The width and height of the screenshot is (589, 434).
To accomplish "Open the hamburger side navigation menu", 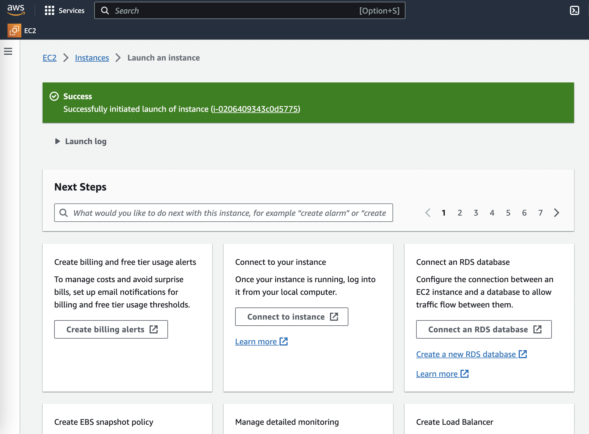I will pyautogui.click(x=8, y=51).
